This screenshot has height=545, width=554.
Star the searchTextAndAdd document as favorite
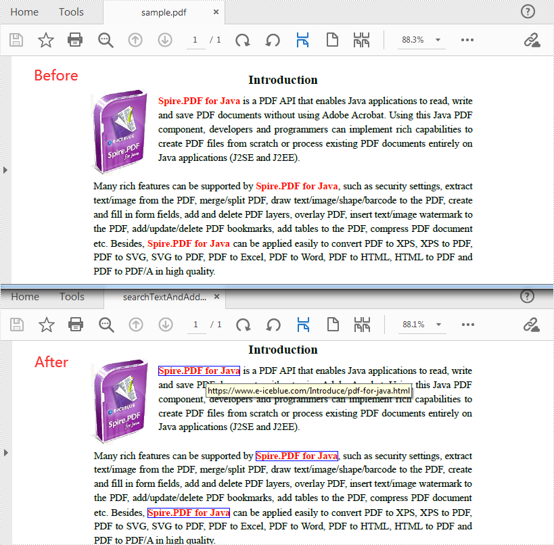click(47, 325)
